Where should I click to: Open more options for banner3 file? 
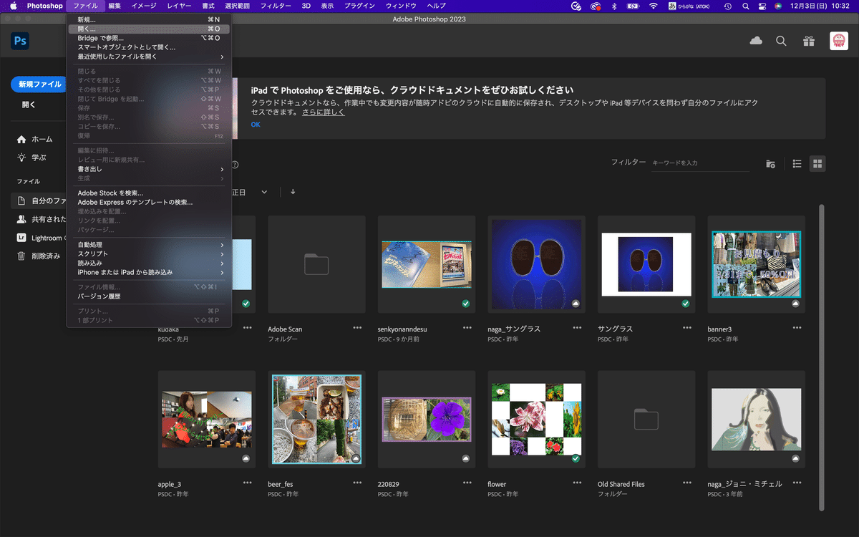click(797, 328)
